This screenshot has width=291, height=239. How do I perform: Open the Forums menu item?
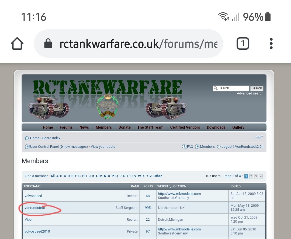click(x=66, y=127)
